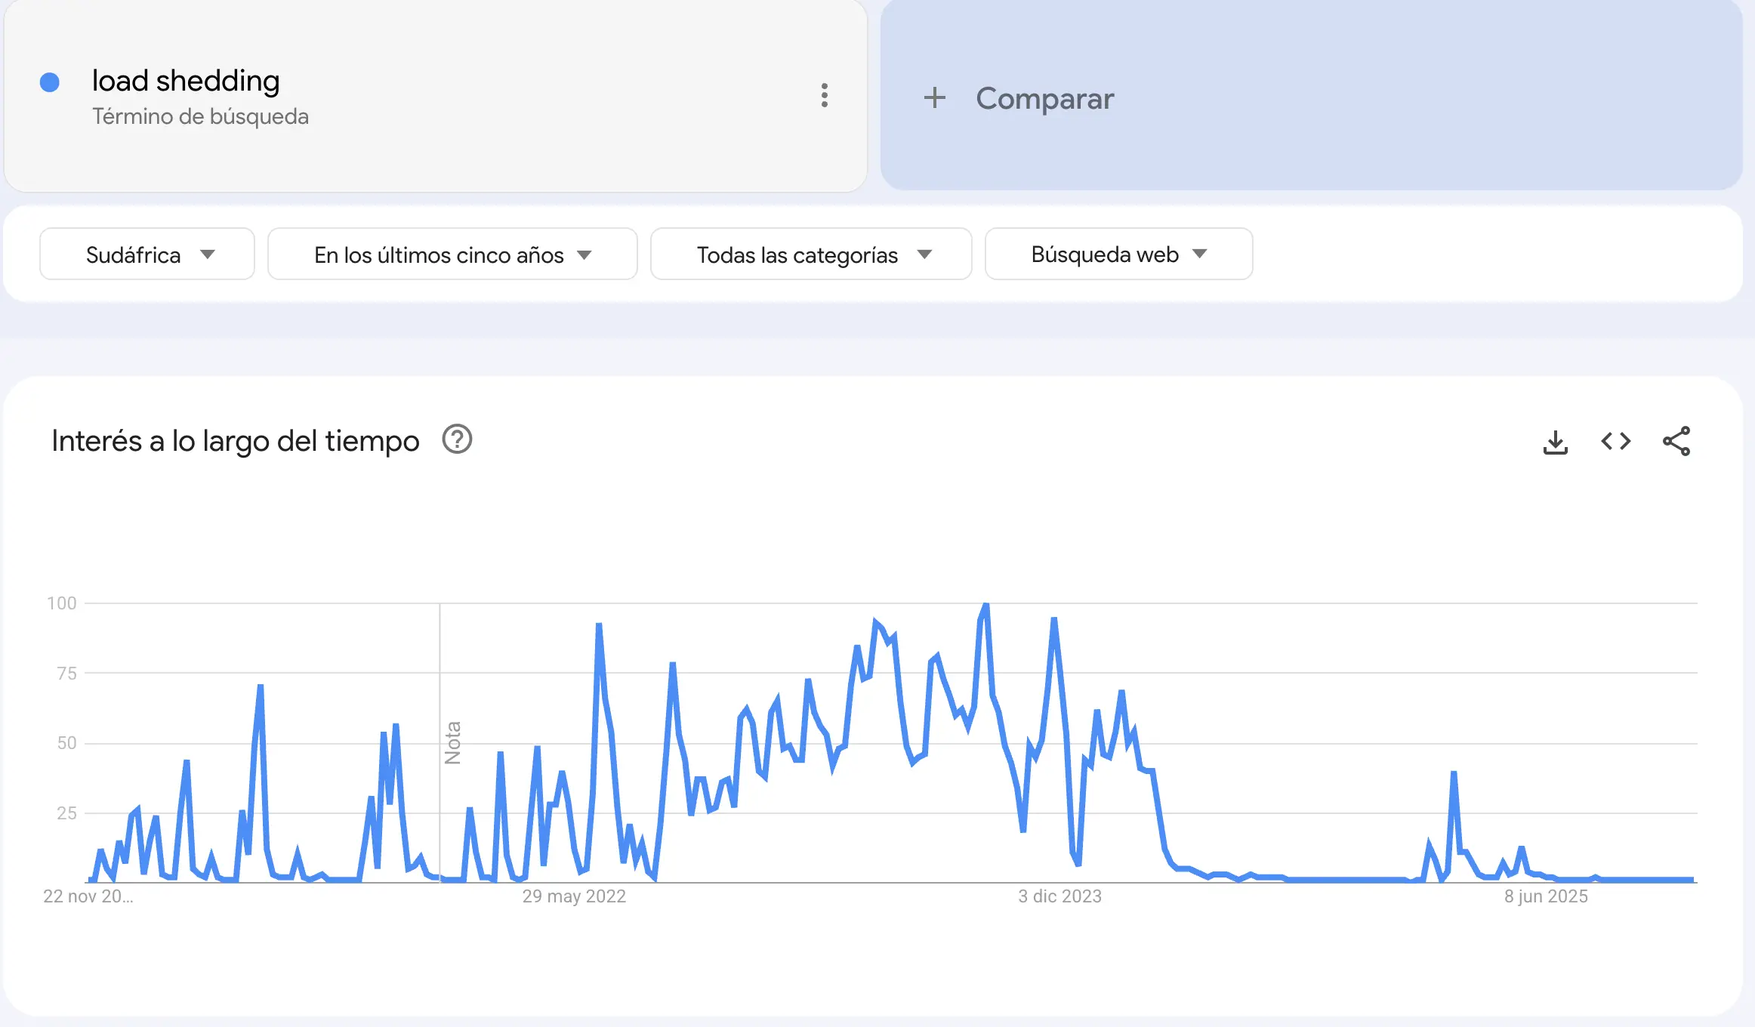Select the share network icon
This screenshot has height=1027, width=1755.
tap(1678, 442)
